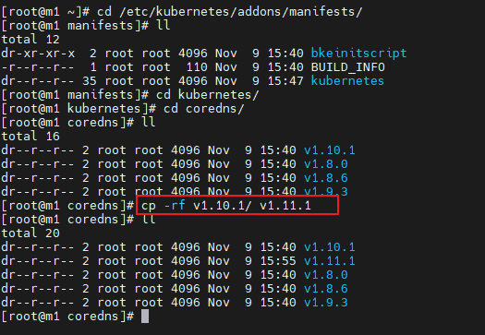The width and height of the screenshot is (485, 335).
Task: Select v1.8.6 in the 'total 16' listing
Action: (x=326, y=178)
